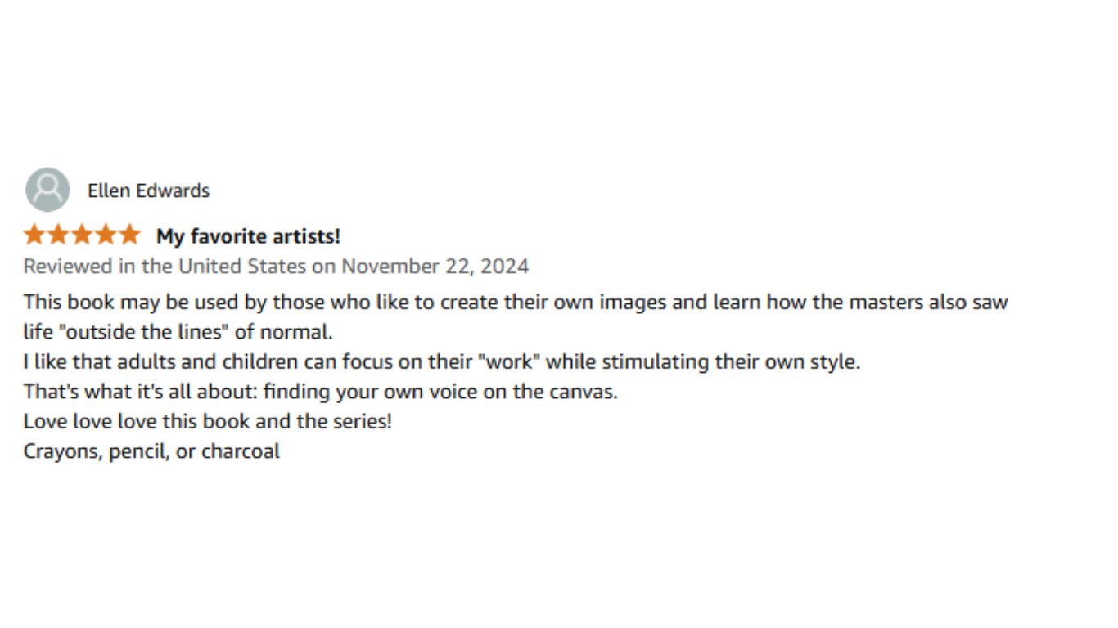Select the third star in the rating
This screenshot has width=1118, height=628.
(82, 235)
